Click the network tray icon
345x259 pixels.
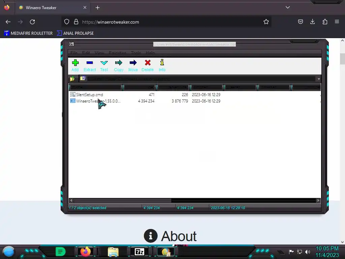300,252
